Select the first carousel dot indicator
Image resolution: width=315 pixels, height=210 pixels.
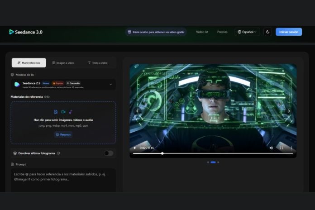tap(208, 162)
